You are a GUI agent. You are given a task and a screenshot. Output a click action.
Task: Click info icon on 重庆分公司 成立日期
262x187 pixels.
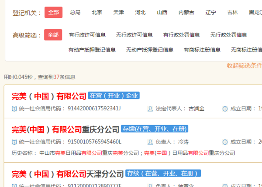tap(225, 142)
